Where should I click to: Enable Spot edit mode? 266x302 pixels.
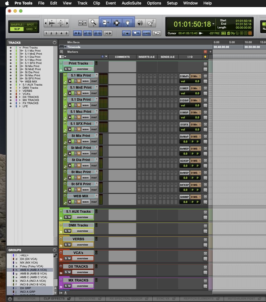[30, 24]
